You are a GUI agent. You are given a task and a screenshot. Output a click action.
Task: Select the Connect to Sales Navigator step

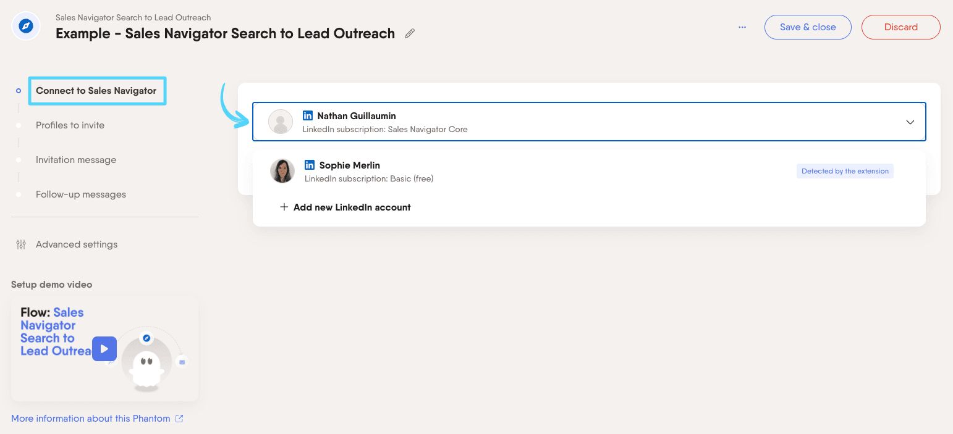pyautogui.click(x=96, y=91)
